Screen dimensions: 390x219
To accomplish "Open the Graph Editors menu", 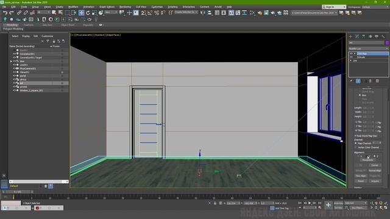I will point(107,7).
